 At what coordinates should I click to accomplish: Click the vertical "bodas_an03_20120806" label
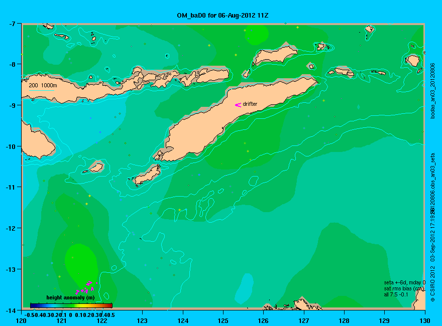[x=432, y=91]
